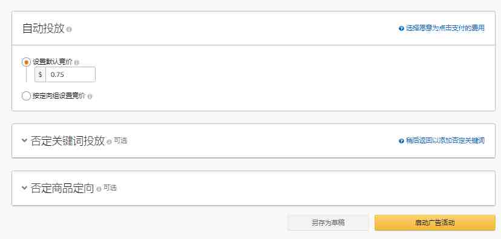Click info icon next to 自动投放 heading
The height and width of the screenshot is (239, 501).
tap(69, 30)
